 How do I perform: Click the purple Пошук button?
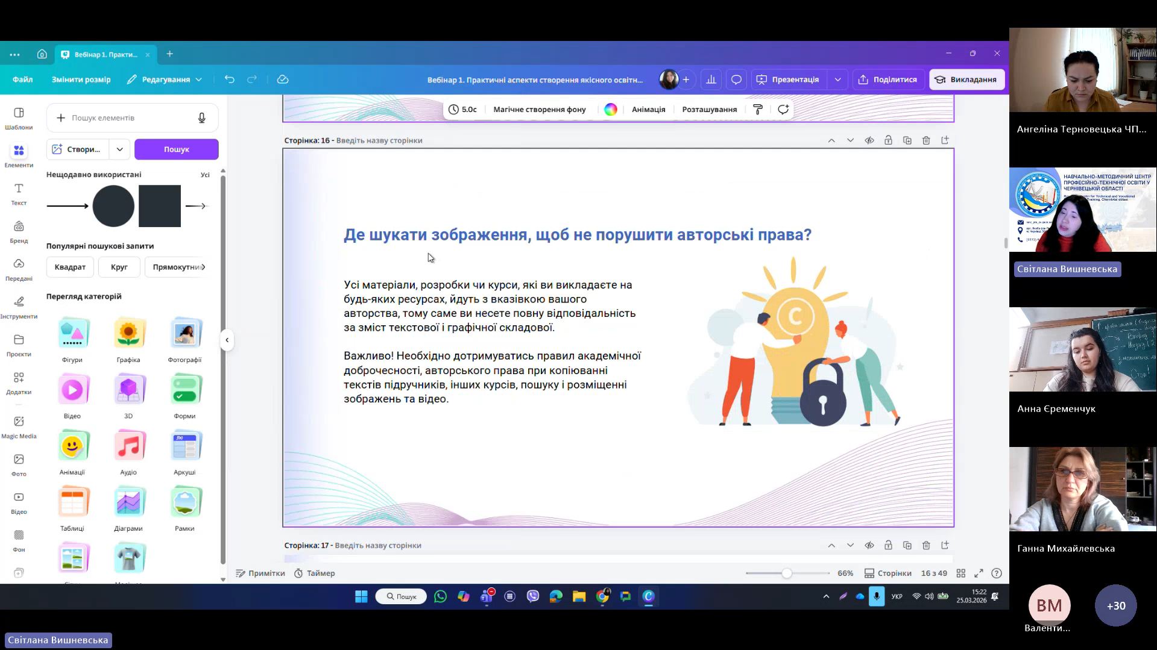click(176, 149)
